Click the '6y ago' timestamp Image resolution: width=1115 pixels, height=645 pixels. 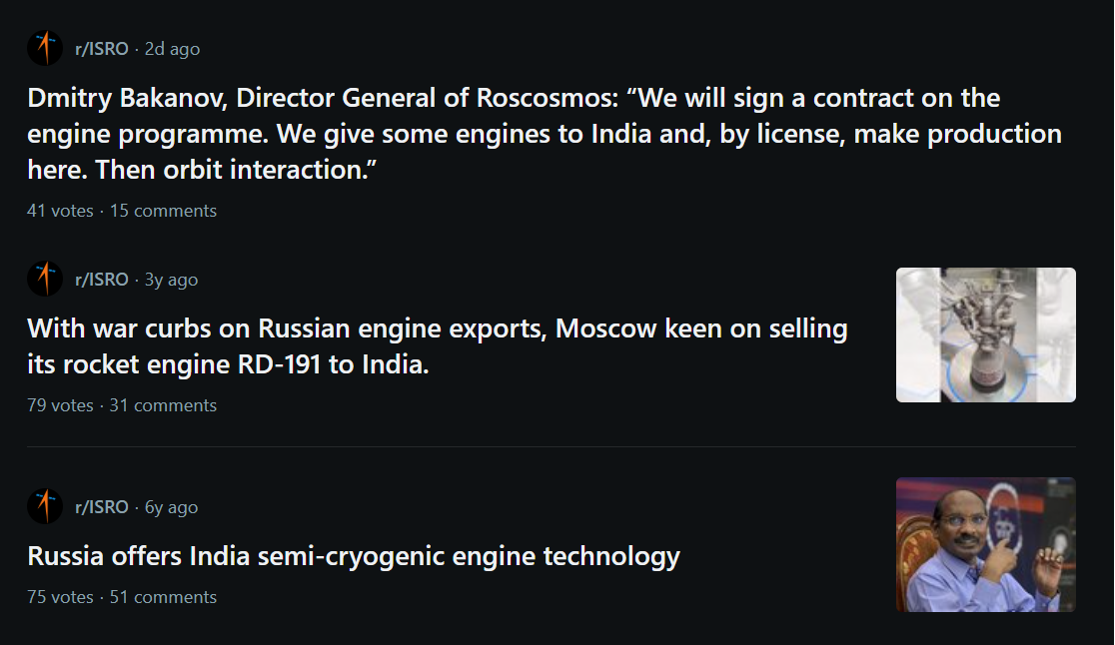click(172, 507)
